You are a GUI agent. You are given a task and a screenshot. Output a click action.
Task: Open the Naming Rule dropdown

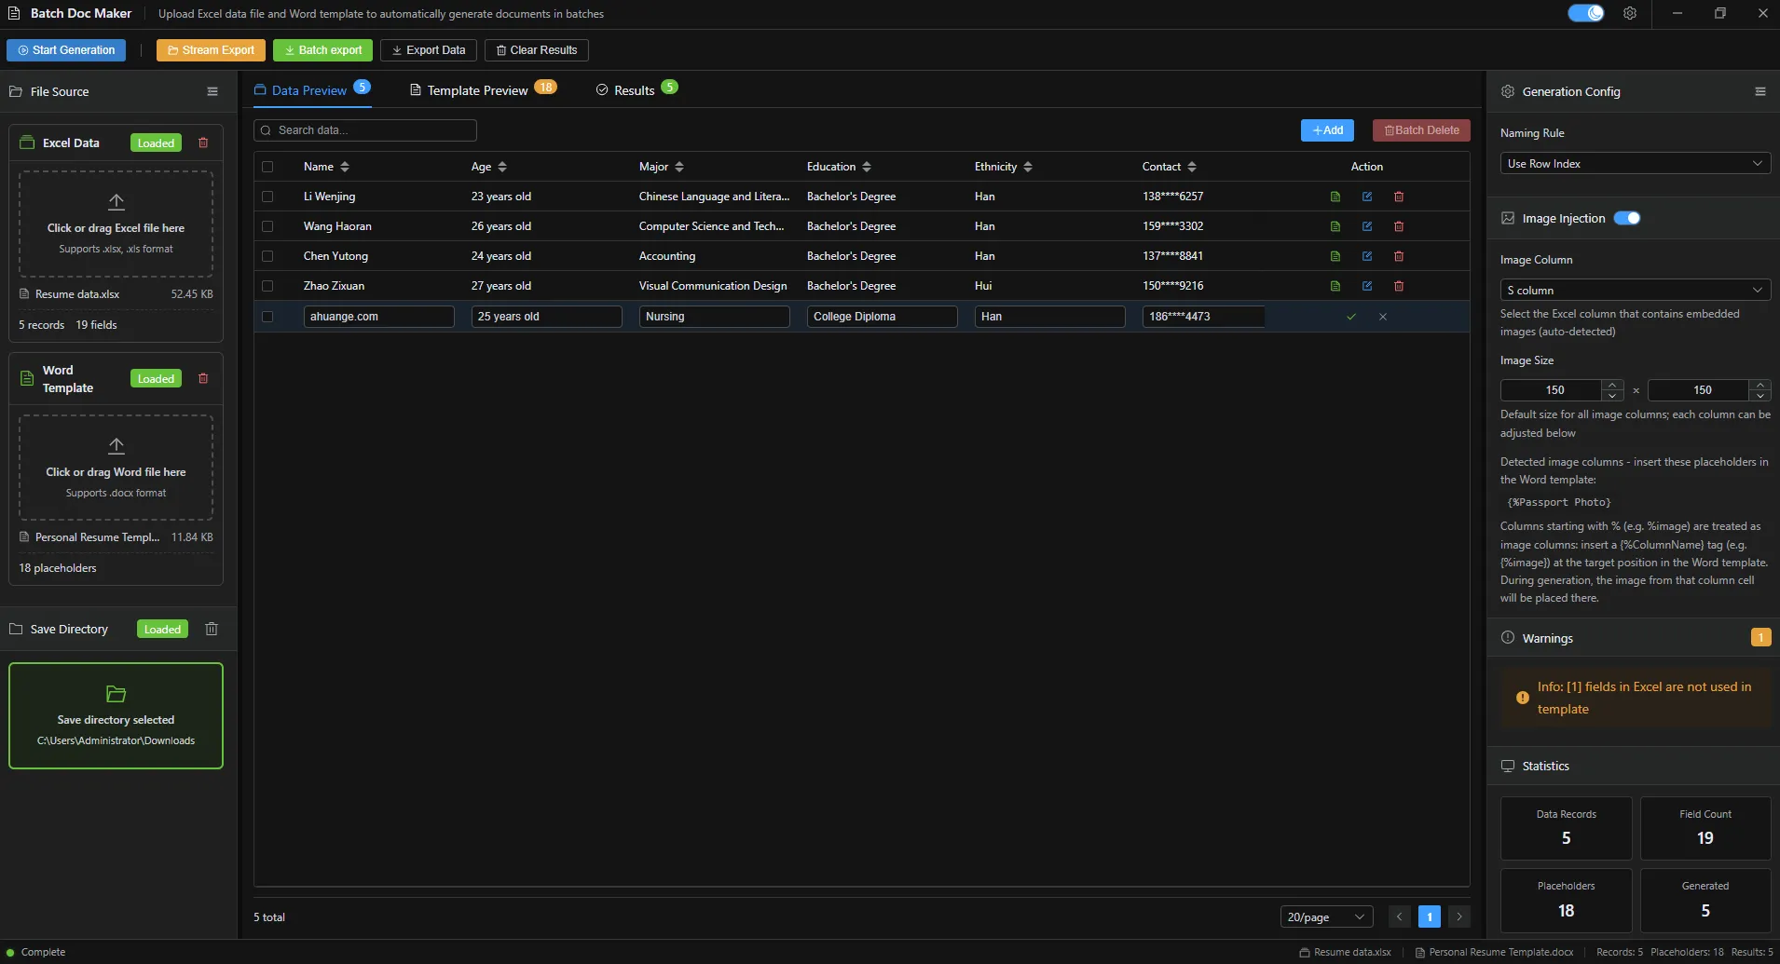(x=1635, y=164)
